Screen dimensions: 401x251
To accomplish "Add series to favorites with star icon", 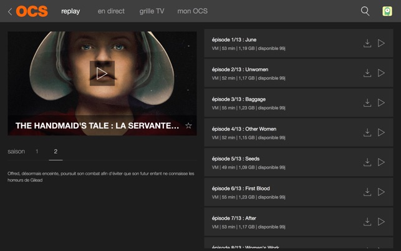I will (188, 125).
